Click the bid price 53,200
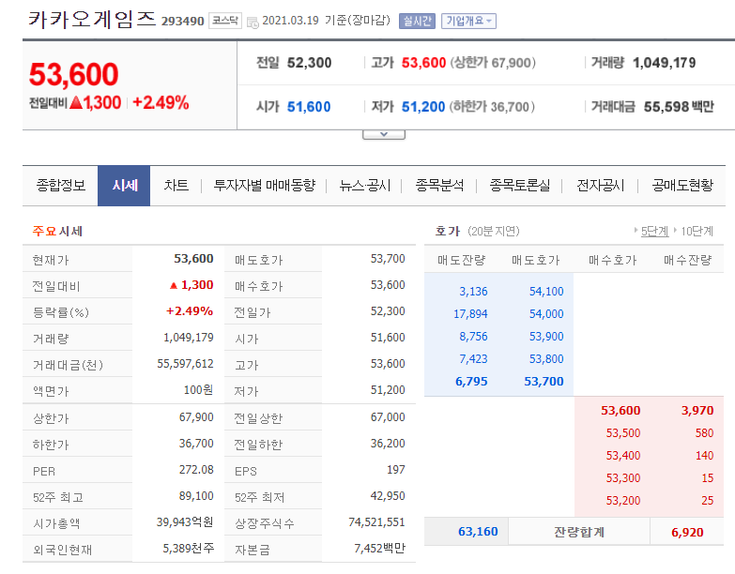 pyautogui.click(x=623, y=501)
